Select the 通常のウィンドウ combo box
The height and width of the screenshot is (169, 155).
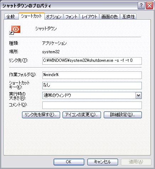(92, 95)
